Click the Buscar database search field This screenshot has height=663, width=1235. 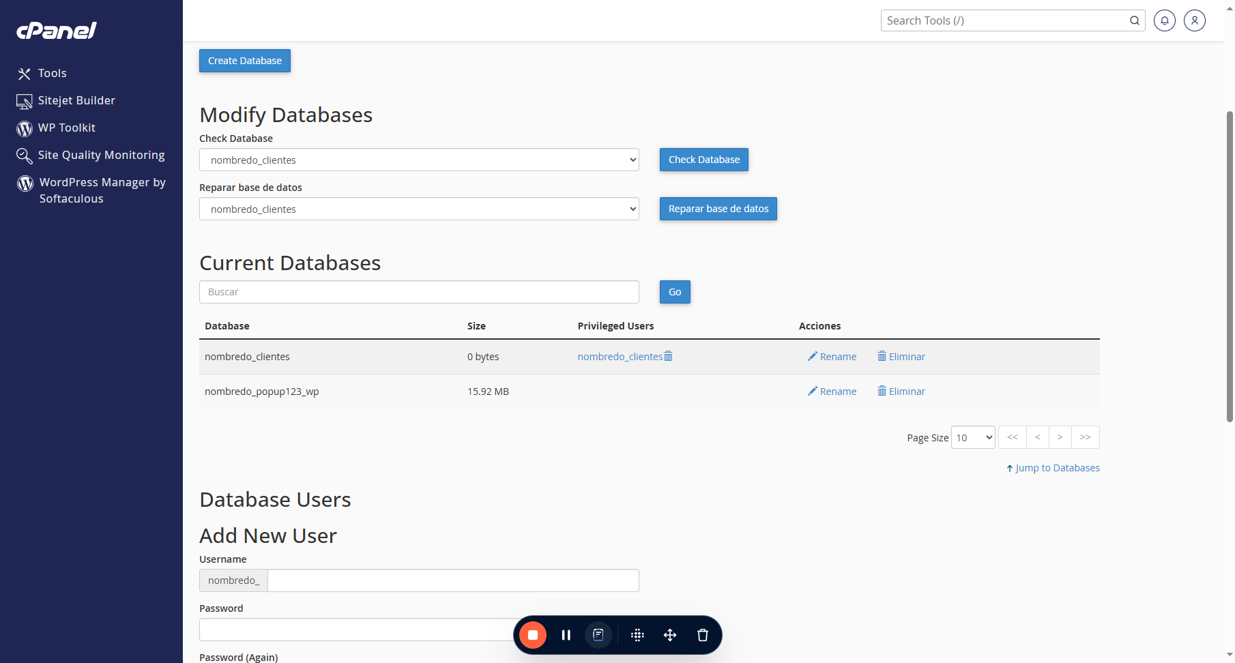pos(419,292)
